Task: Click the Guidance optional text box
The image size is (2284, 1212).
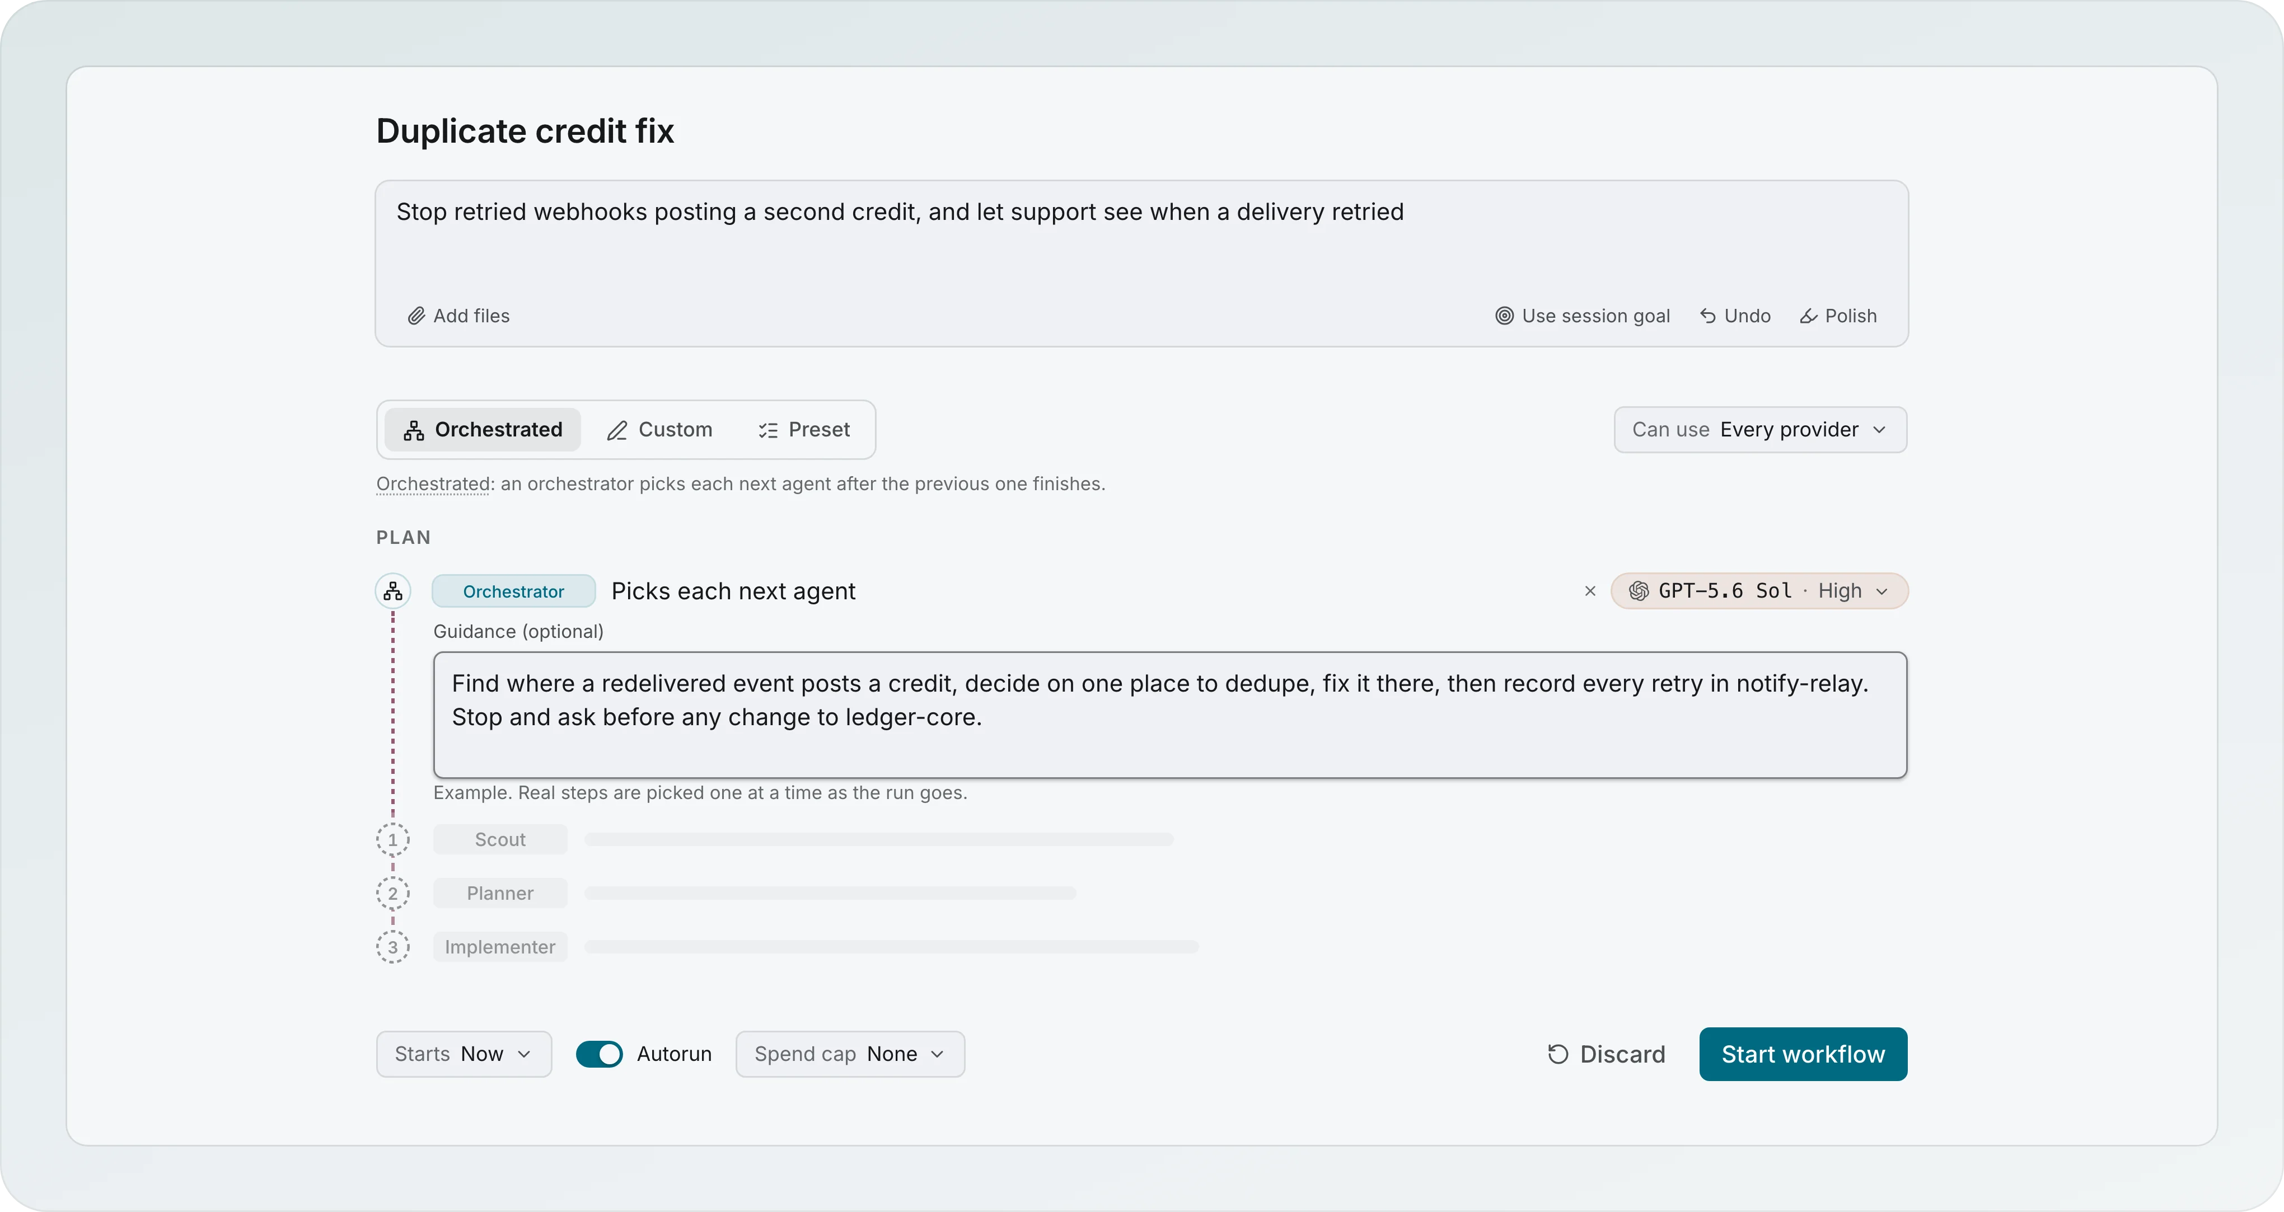Action: tap(1169, 715)
